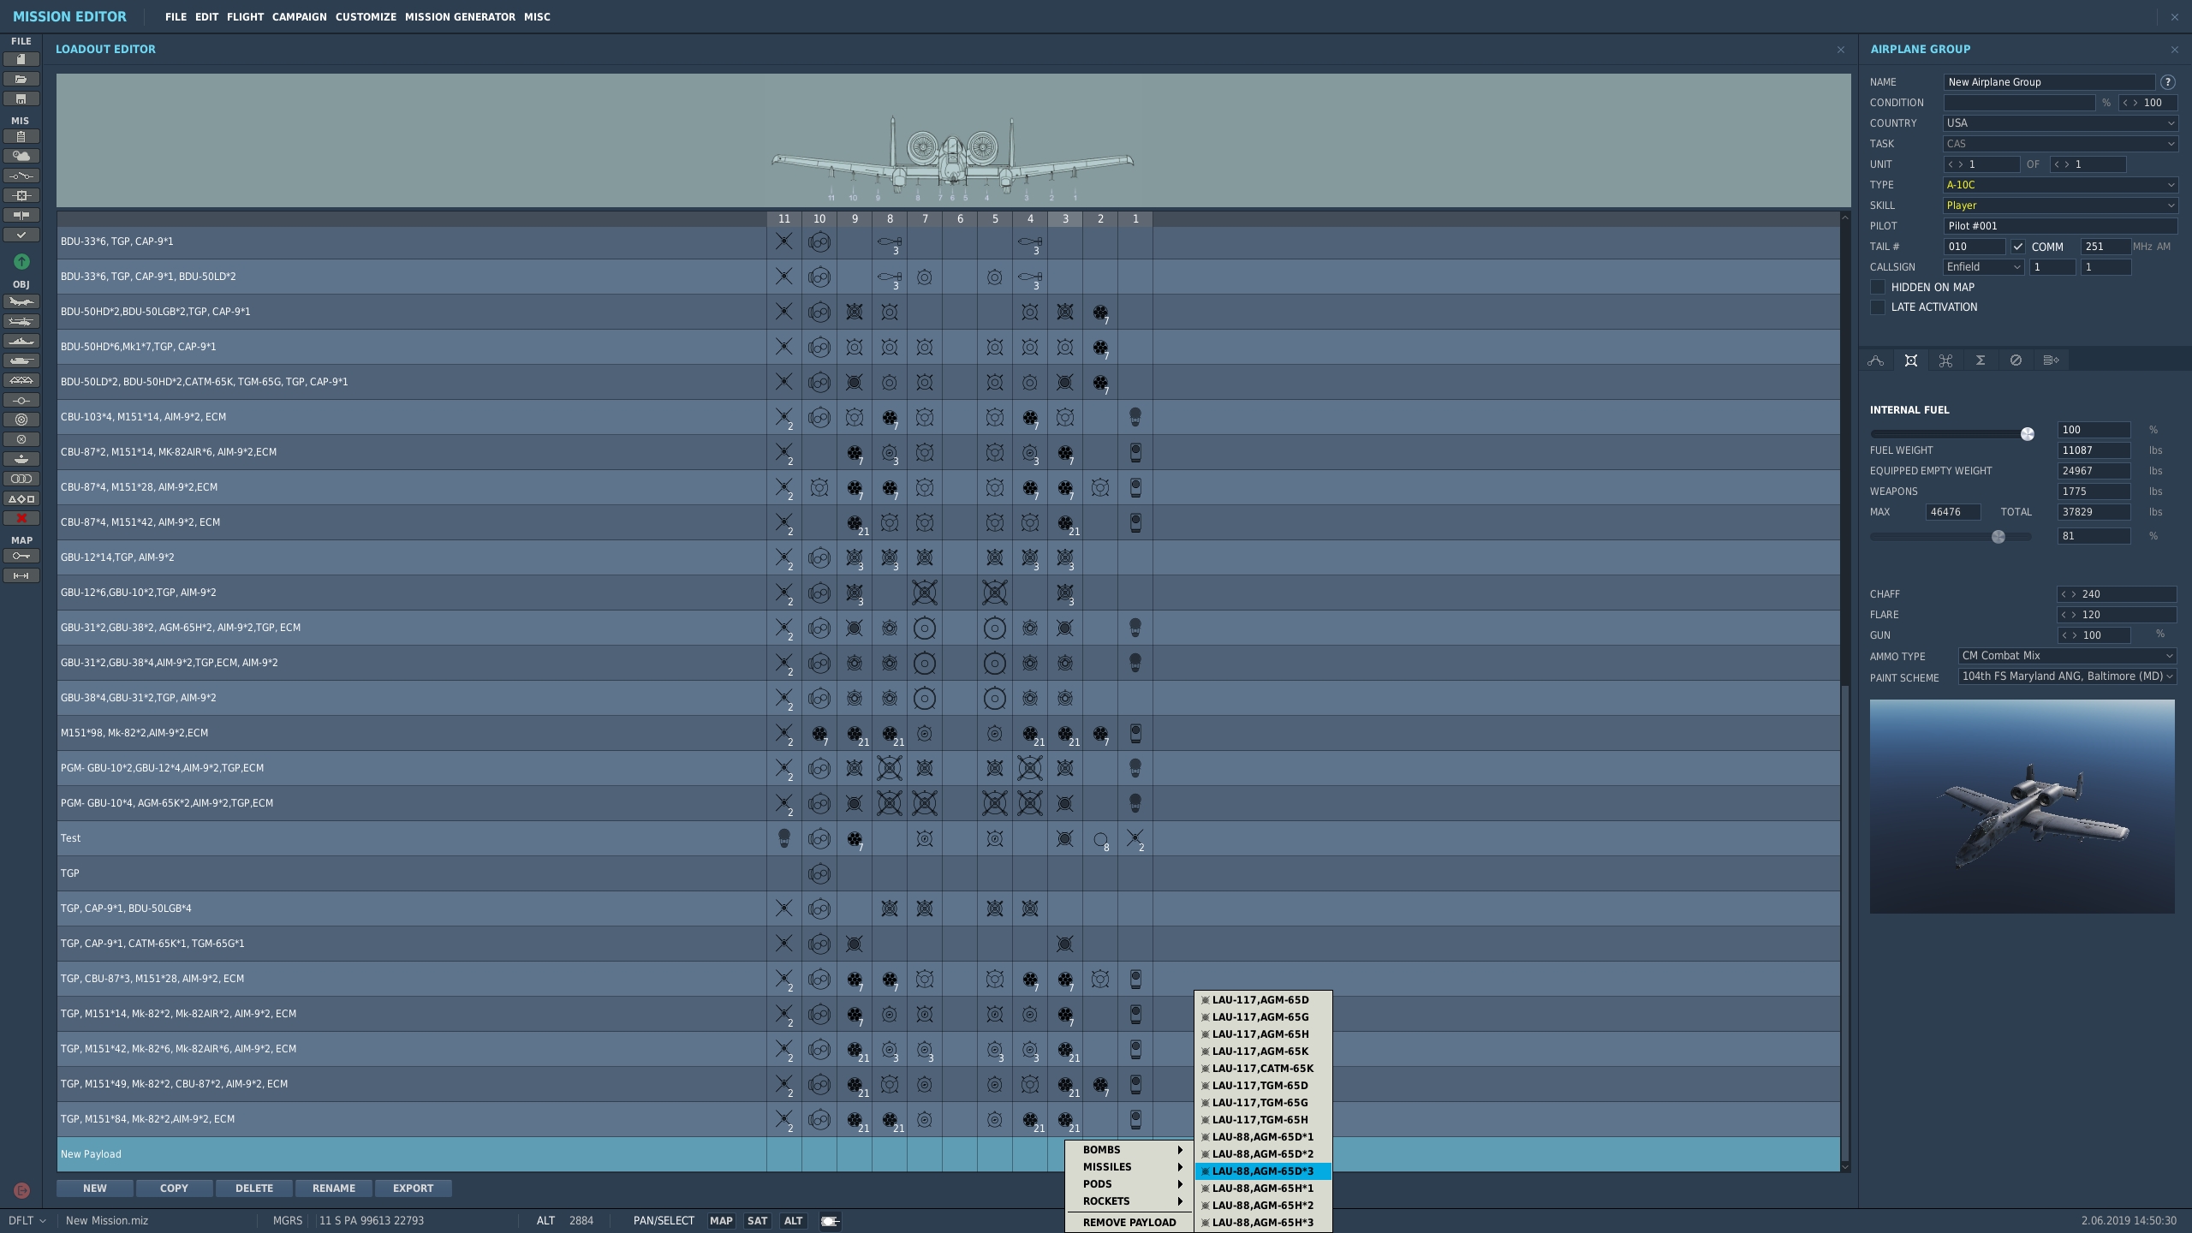The width and height of the screenshot is (2192, 1233).
Task: Open the weather settings cloud icon
Action: pyautogui.click(x=21, y=156)
